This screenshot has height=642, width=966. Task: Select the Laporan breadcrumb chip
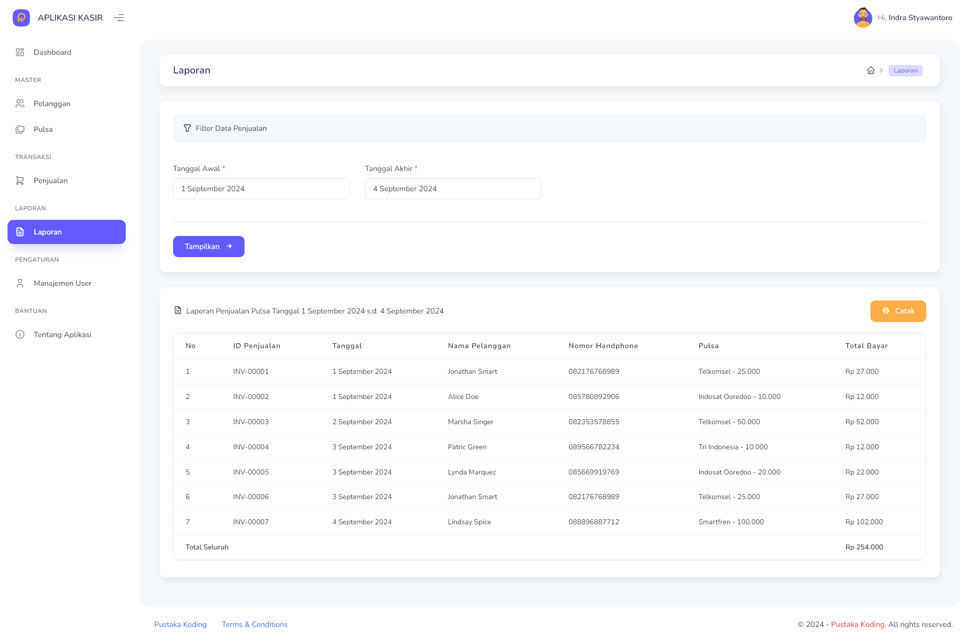905,70
